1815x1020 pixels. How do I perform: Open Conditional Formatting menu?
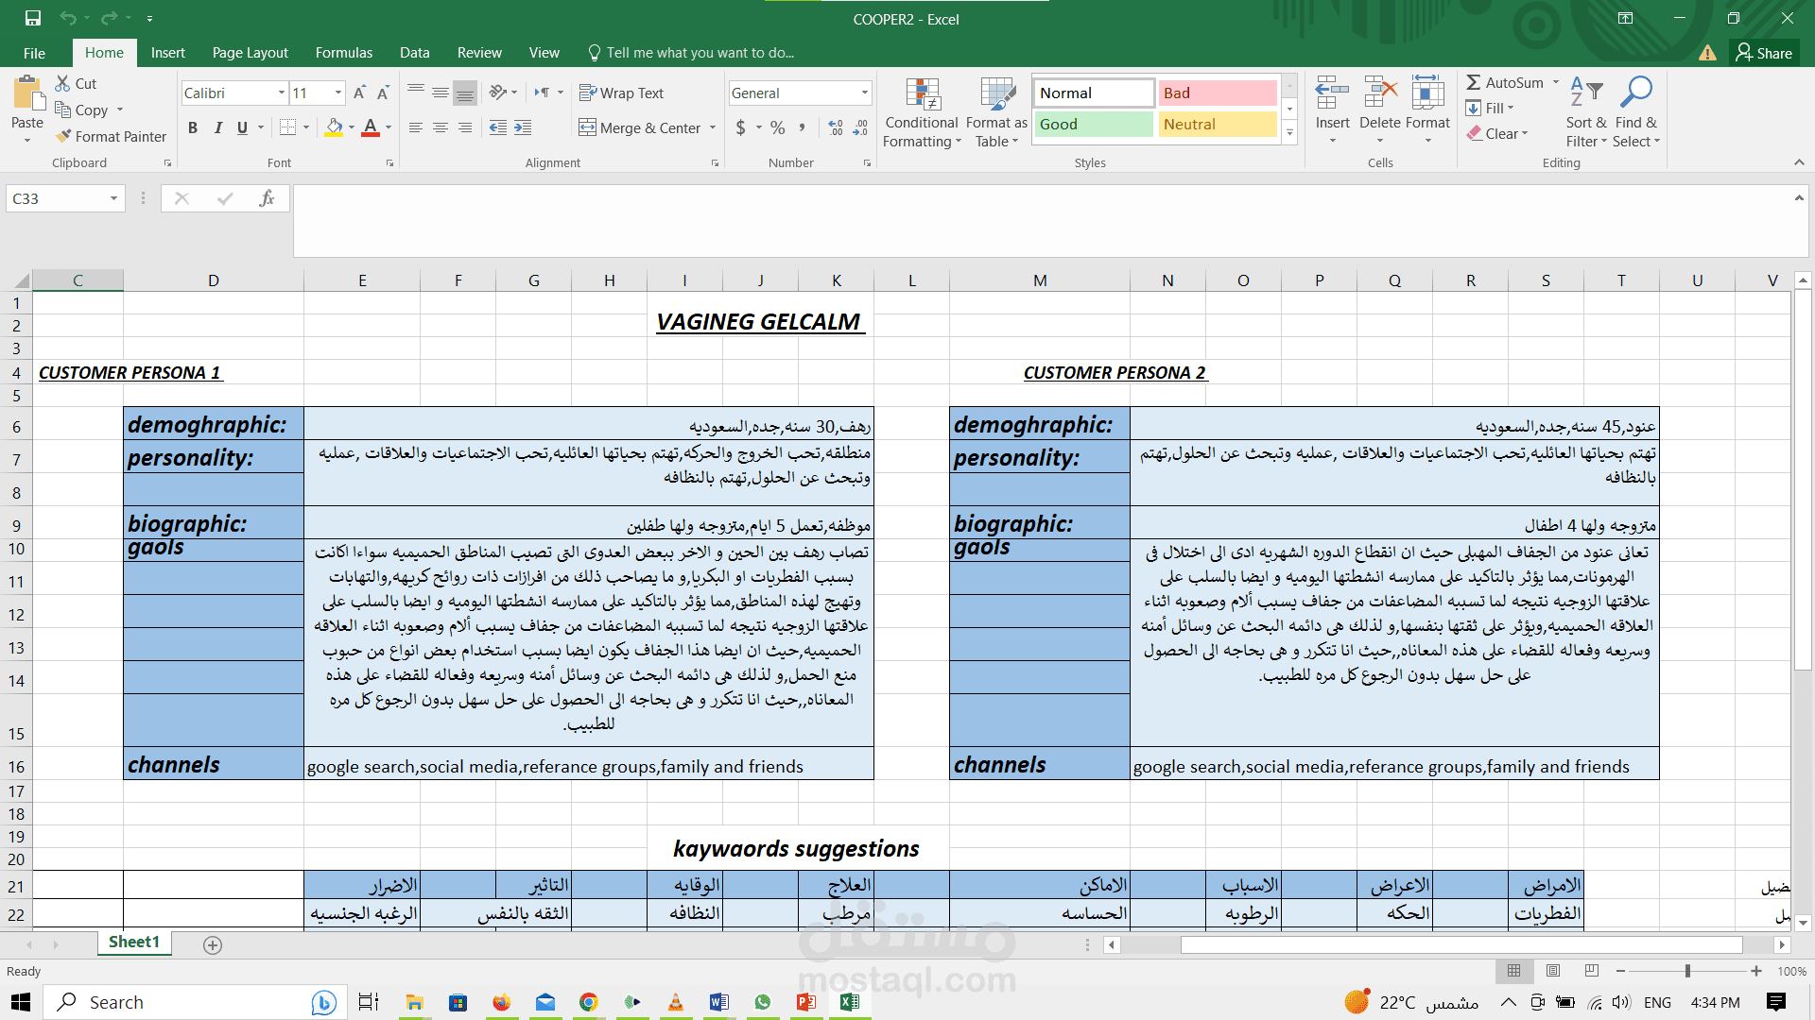coord(922,112)
